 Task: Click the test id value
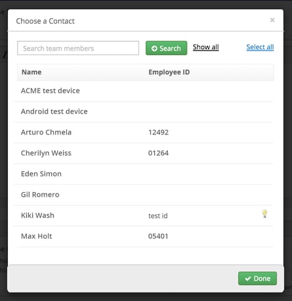(158, 216)
